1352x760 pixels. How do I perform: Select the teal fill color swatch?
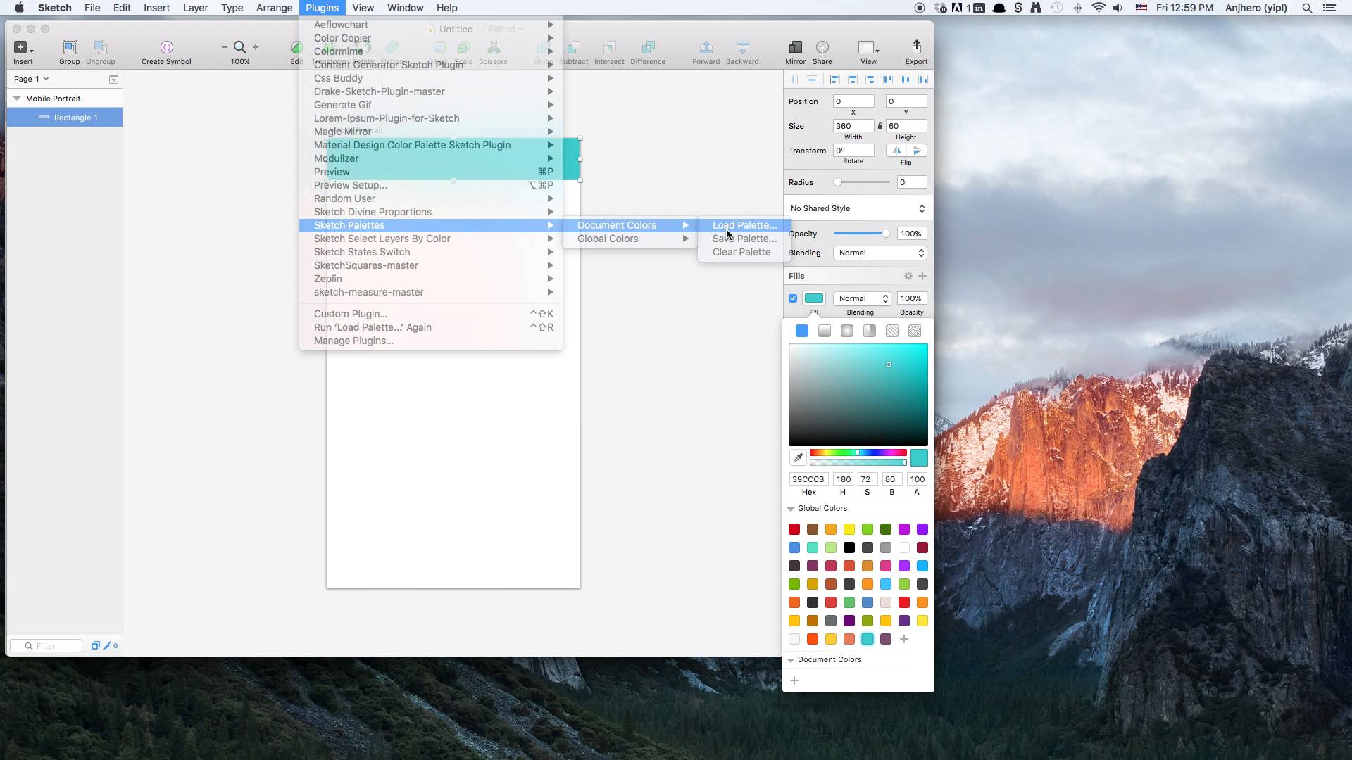[x=814, y=298]
